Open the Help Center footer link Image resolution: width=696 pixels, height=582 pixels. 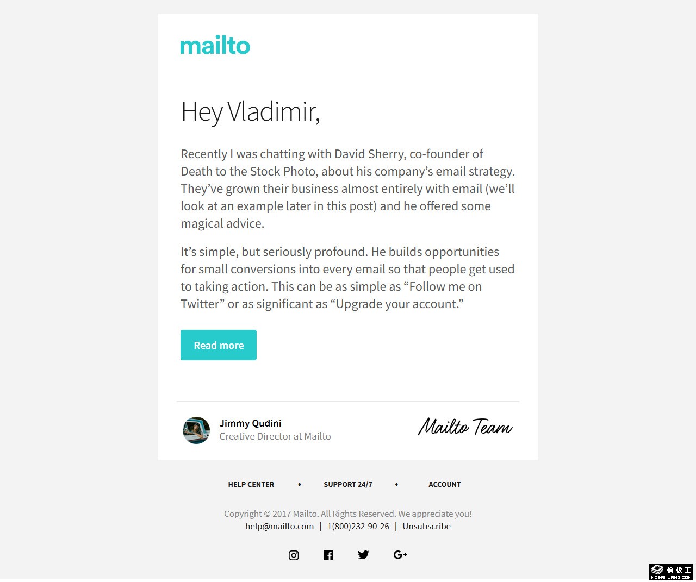[x=251, y=485]
